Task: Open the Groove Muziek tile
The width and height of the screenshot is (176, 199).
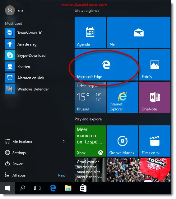Action: (123, 141)
